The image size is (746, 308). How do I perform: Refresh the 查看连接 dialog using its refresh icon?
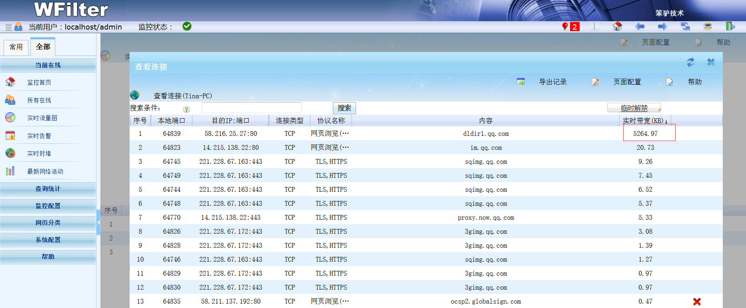click(690, 62)
